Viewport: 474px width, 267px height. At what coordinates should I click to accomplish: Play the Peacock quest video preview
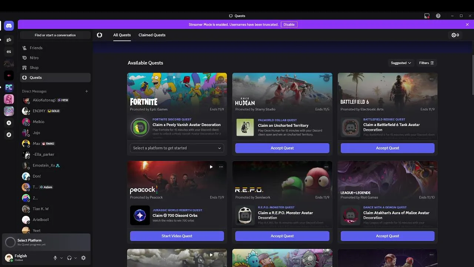[x=211, y=167]
